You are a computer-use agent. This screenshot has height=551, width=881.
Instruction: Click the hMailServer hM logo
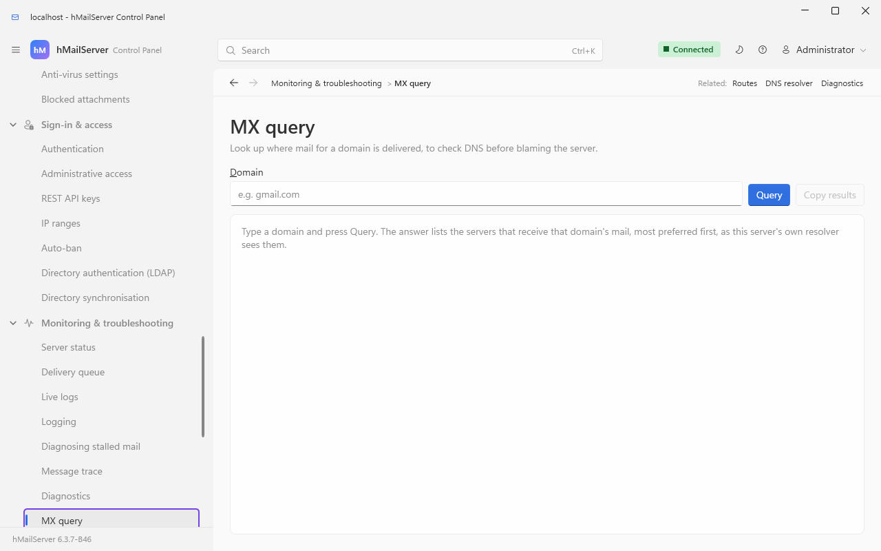(x=40, y=50)
